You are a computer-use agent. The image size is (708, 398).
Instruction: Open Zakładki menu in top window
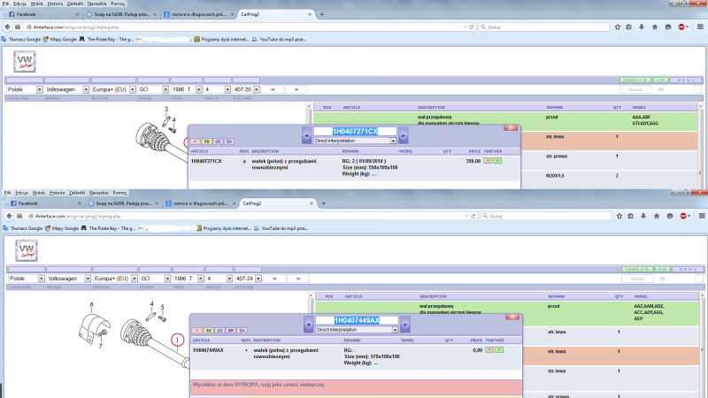(75, 4)
